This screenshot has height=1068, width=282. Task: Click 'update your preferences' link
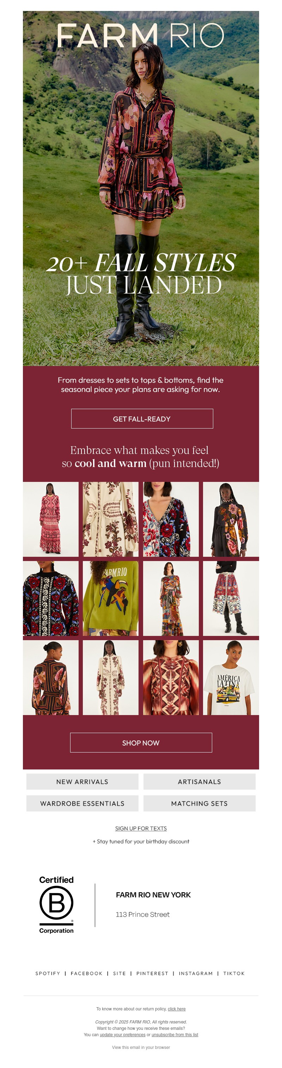(x=122, y=1034)
